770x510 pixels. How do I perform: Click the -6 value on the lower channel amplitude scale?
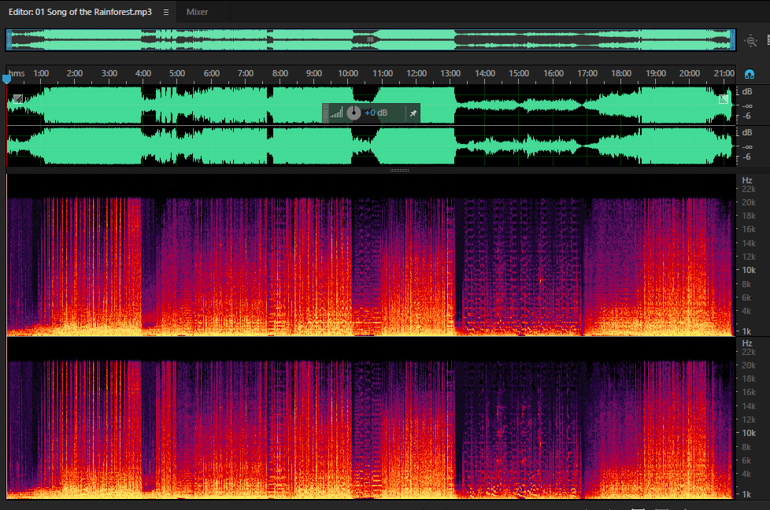pyautogui.click(x=746, y=157)
